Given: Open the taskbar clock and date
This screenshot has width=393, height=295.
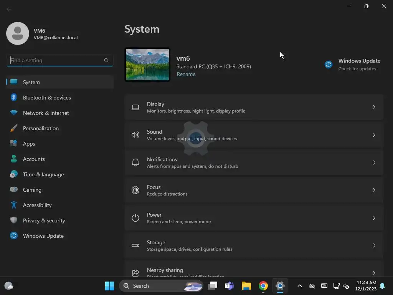Looking at the screenshot, I should [x=366, y=286].
